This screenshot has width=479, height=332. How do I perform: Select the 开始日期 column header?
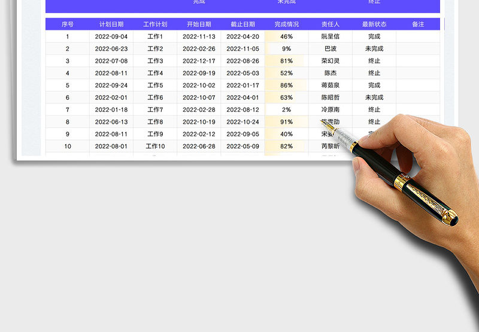point(199,25)
